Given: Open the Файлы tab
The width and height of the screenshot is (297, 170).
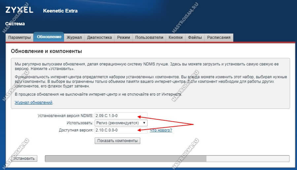Looking at the screenshot, I should point(195,37).
